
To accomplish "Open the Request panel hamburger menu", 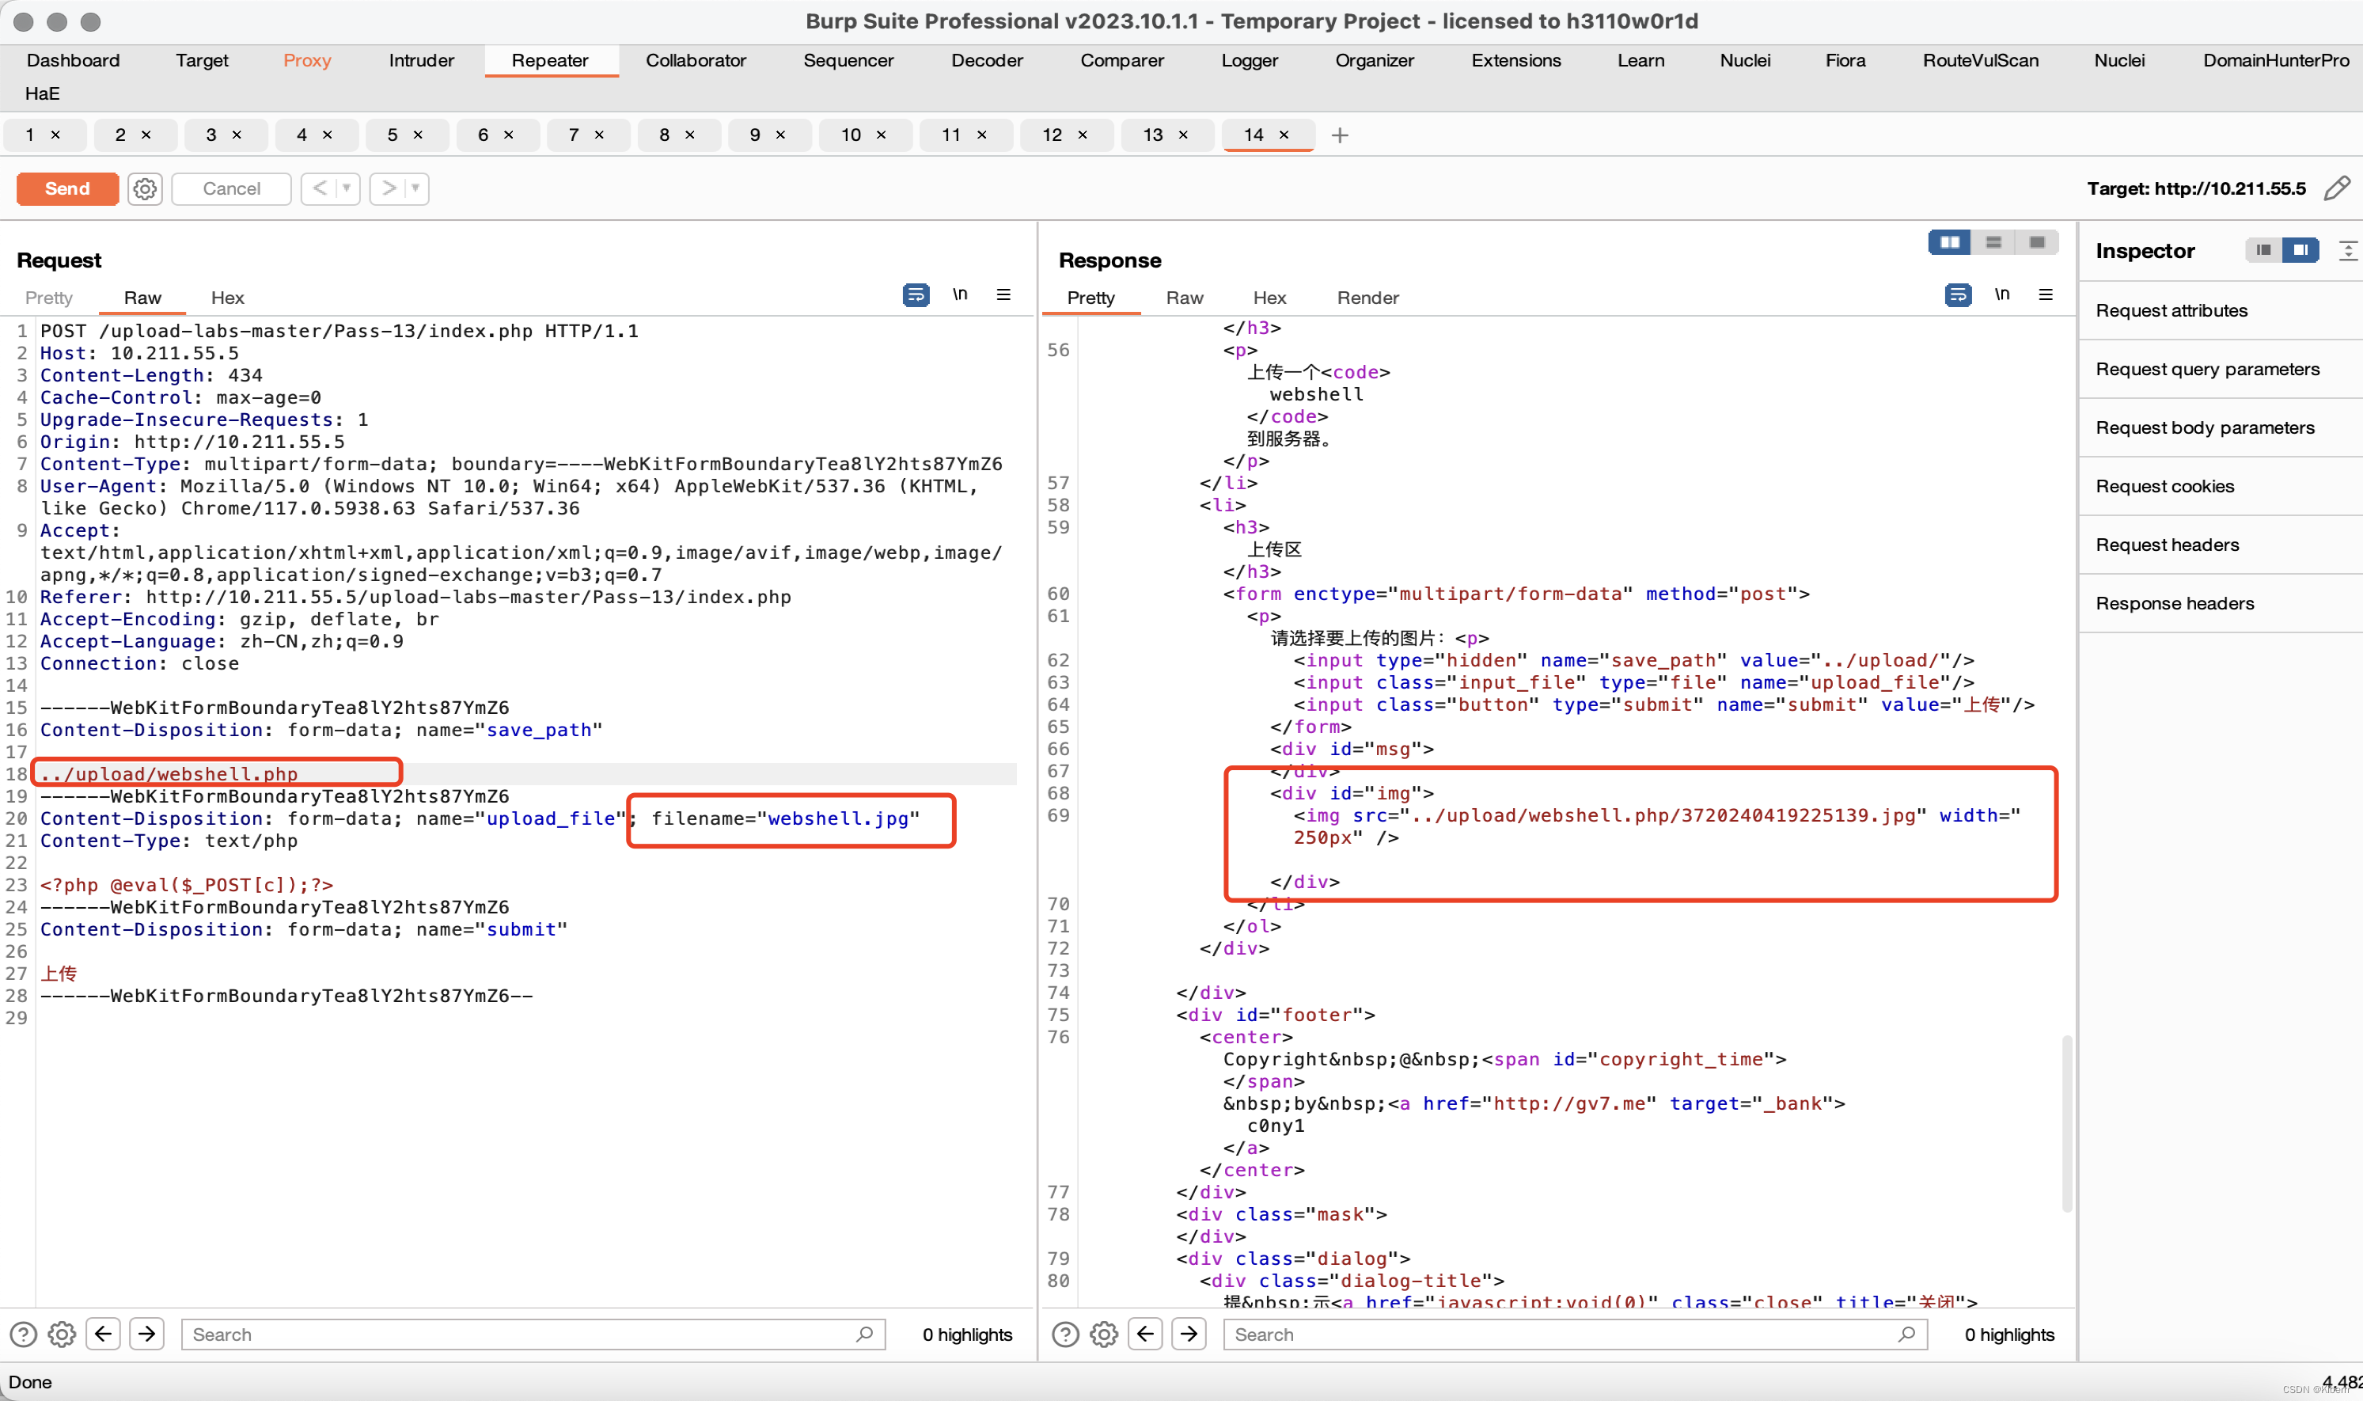I will coord(1003,295).
